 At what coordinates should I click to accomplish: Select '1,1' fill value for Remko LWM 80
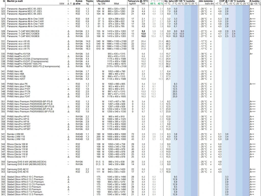(87, 134)
